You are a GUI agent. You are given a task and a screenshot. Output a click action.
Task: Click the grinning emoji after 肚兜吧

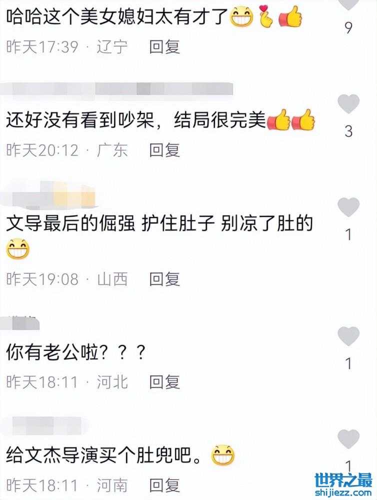click(x=223, y=455)
